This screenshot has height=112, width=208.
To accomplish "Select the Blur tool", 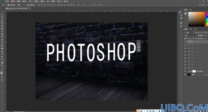I will [x=2, y=45].
